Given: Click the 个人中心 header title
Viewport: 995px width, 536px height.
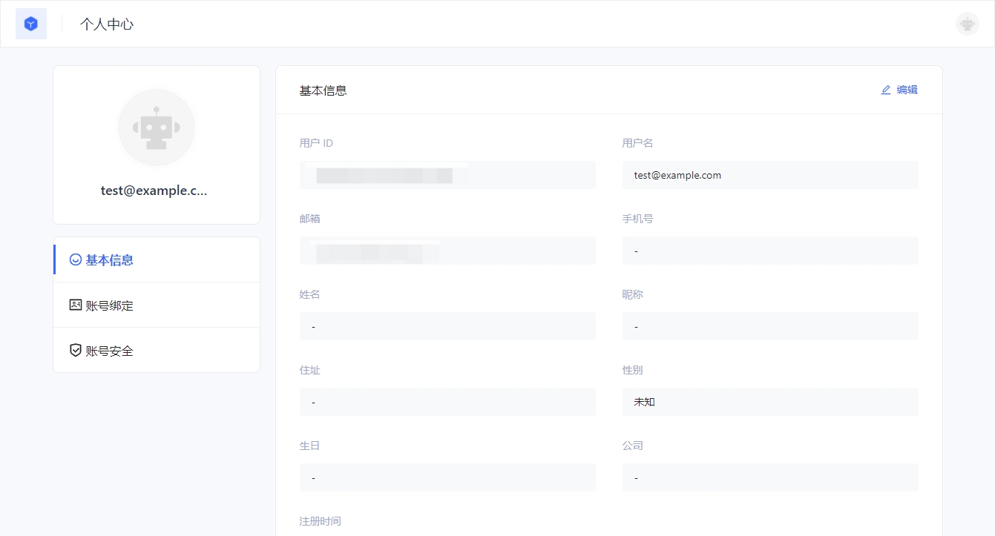Looking at the screenshot, I should (x=107, y=24).
